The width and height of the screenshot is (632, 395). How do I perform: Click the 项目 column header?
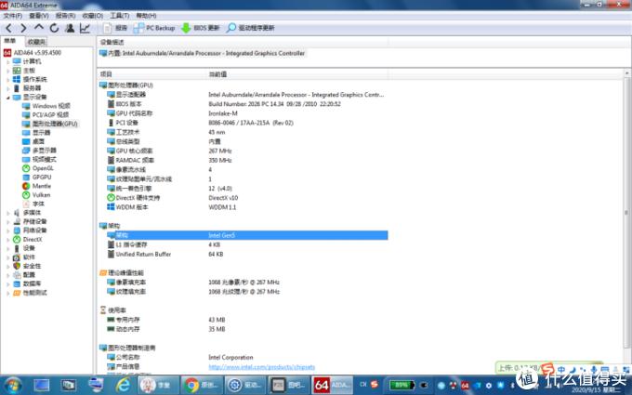(x=151, y=74)
